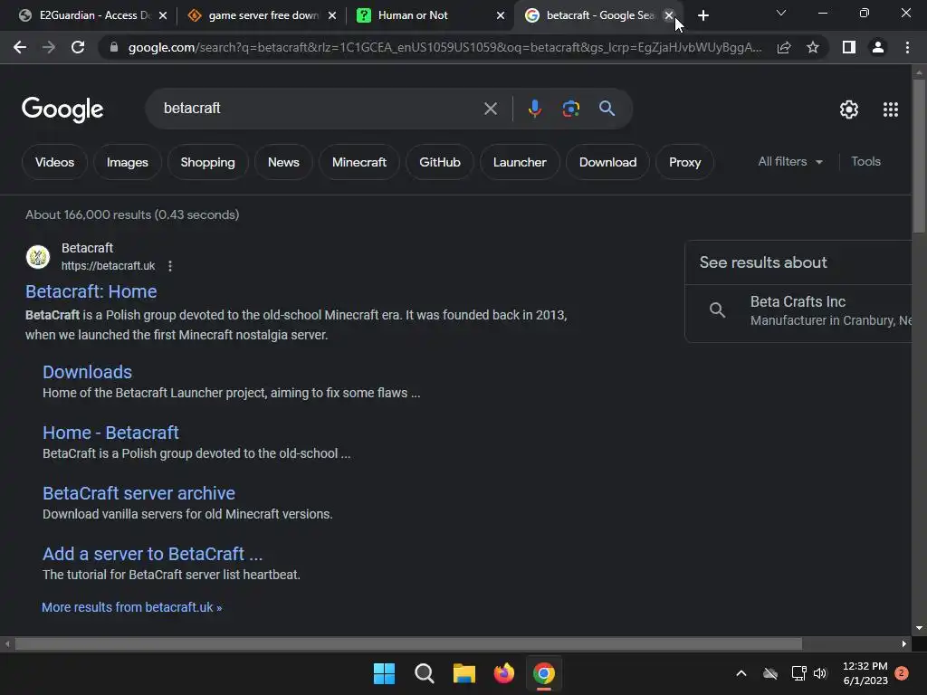Click the magnifier search submit icon
The image size is (927, 695).
pos(607,109)
